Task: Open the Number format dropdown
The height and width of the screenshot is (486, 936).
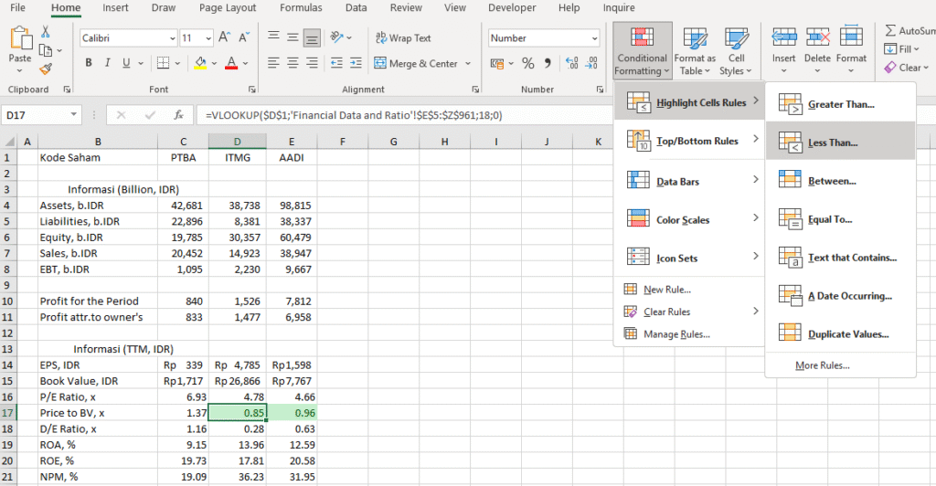Action: click(x=593, y=38)
